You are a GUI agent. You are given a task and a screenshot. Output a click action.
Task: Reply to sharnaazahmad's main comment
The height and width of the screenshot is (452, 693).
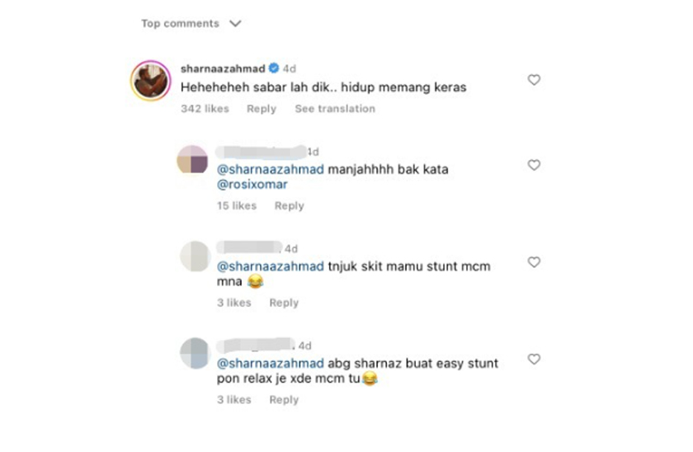[262, 109]
